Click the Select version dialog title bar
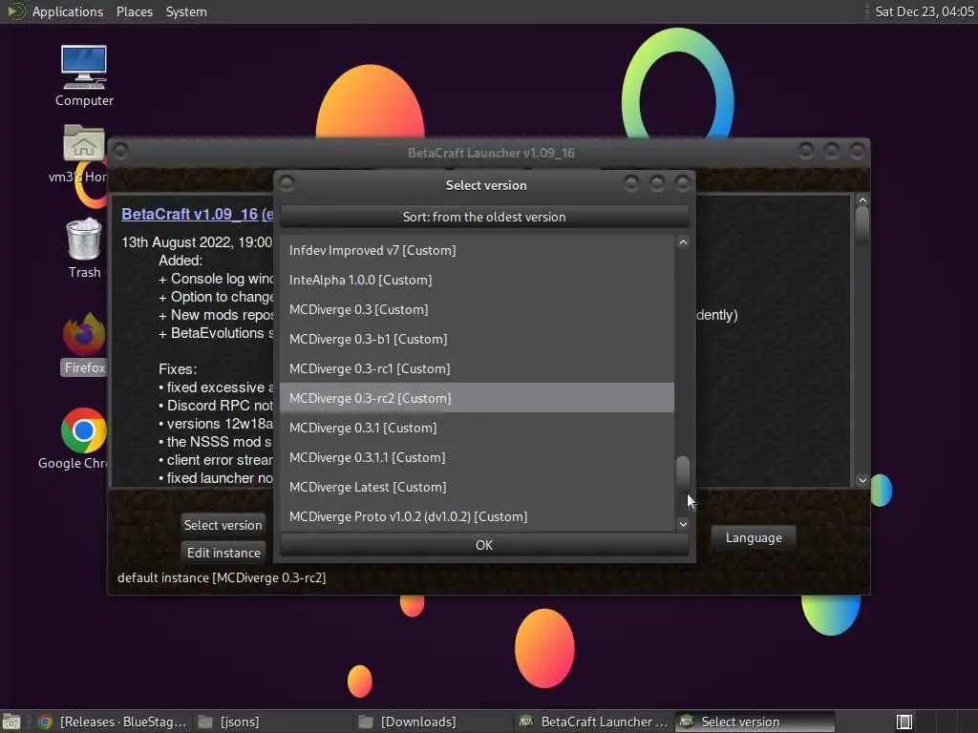 (x=485, y=185)
